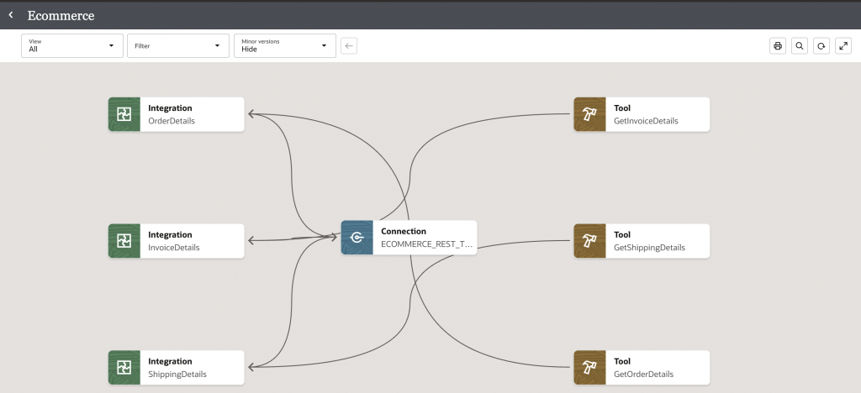Viewport: 861px width, 393px height.
Task: Expand the diagram to full screen
Action: 843,46
